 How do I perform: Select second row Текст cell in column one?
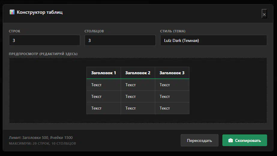pyautogui.click(x=104, y=96)
